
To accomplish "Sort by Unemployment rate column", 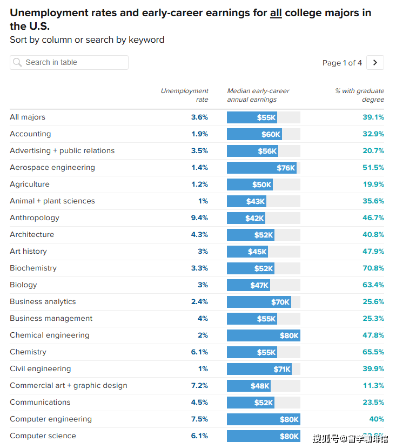I will [x=185, y=95].
